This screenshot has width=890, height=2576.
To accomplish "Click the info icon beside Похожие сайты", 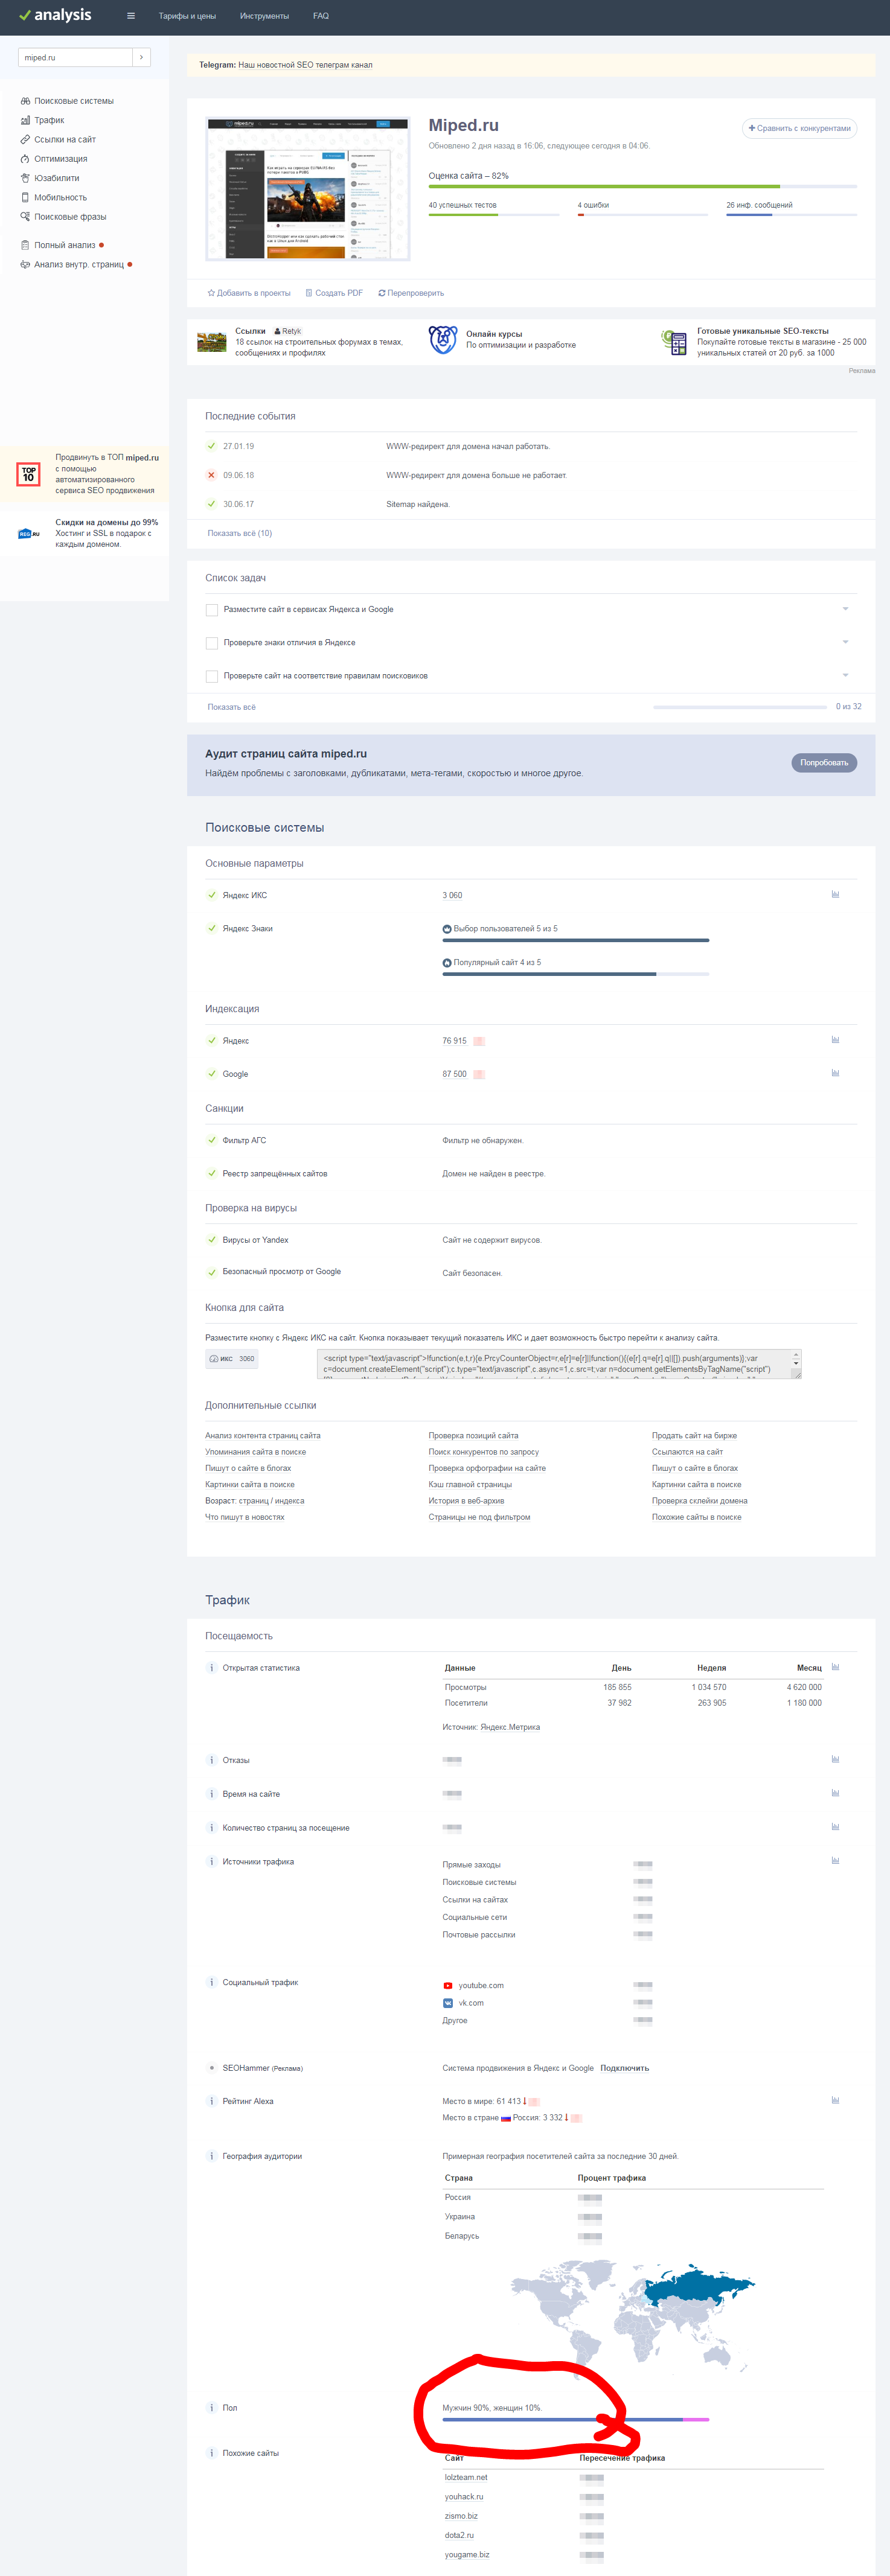I will 211,2453.
